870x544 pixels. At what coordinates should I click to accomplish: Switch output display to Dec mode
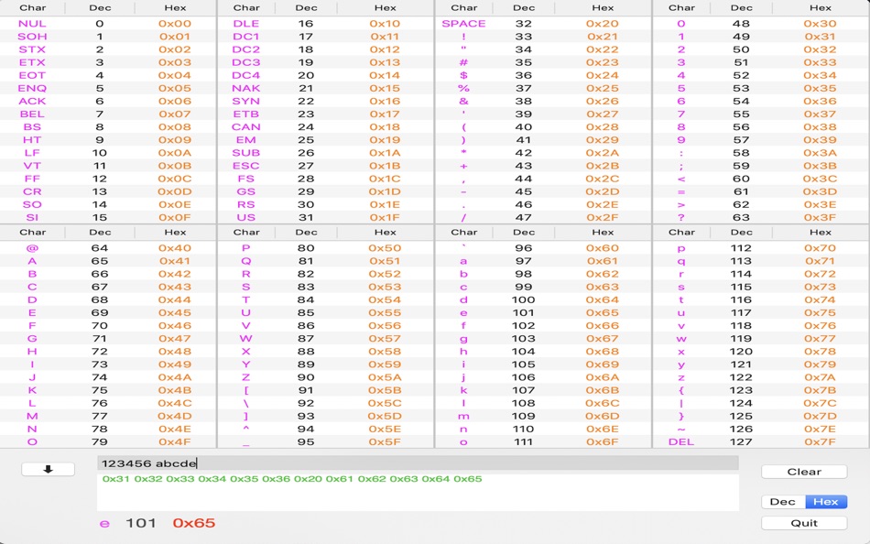coord(782,501)
